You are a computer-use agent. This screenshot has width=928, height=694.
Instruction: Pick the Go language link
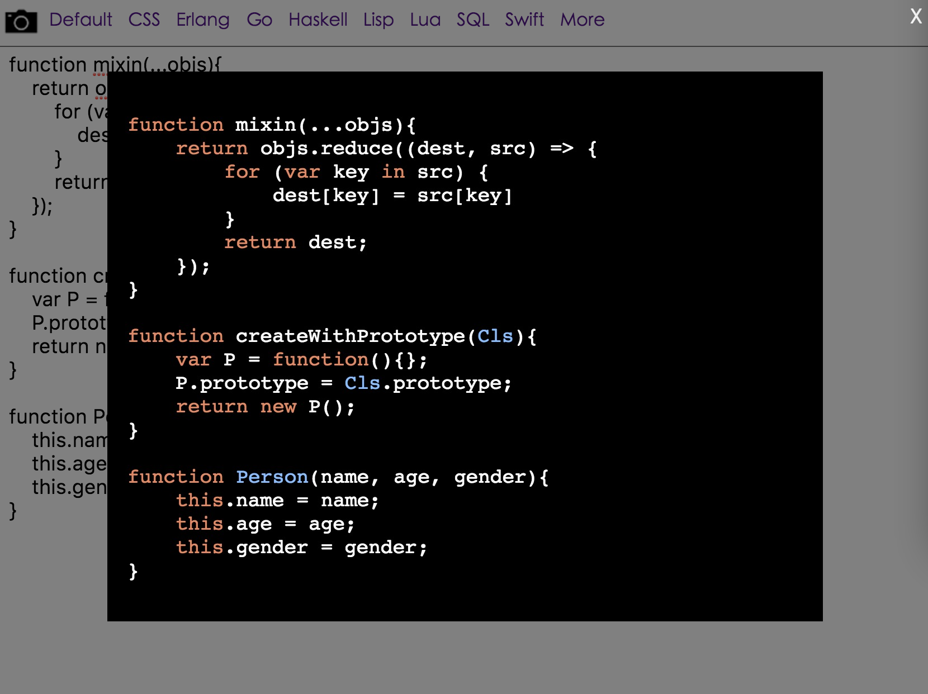pos(259,20)
